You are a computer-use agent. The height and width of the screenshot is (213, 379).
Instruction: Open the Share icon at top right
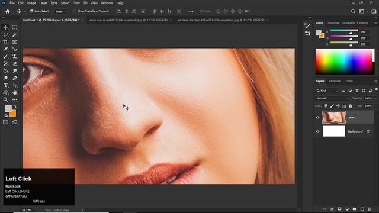[374, 11]
